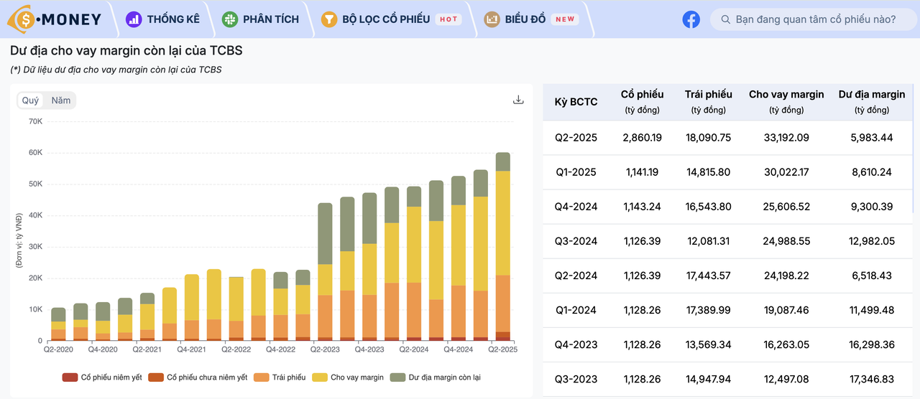Open the THỐNG KÊ menu tab
920x399 pixels.
click(x=173, y=19)
